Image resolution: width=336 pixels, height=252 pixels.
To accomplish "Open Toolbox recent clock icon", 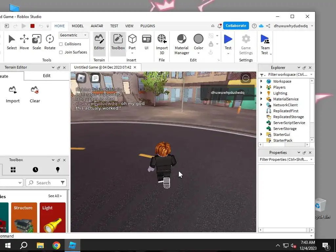I will point(35,170).
